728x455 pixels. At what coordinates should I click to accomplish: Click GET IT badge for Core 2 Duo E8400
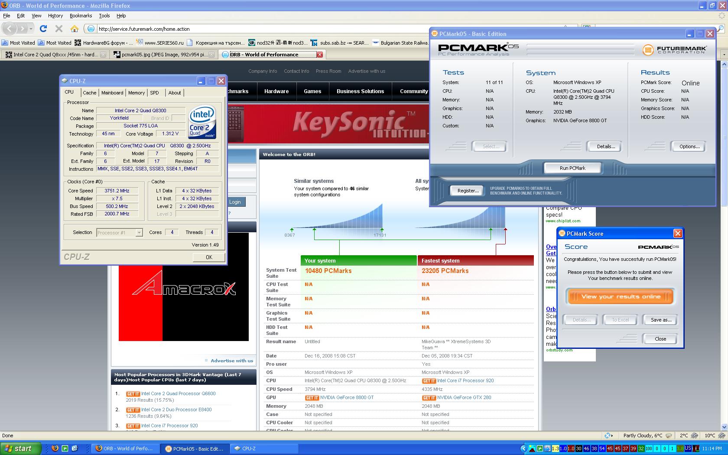pos(133,410)
